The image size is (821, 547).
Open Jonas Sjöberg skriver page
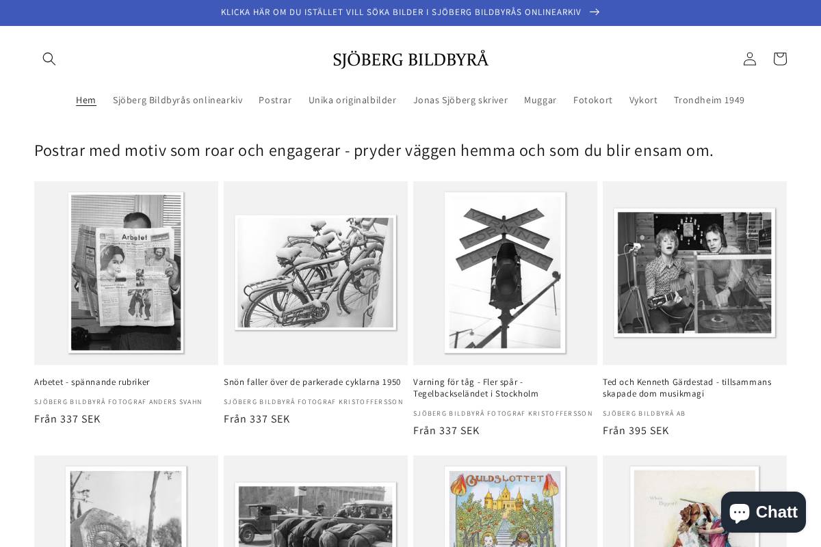(x=460, y=100)
